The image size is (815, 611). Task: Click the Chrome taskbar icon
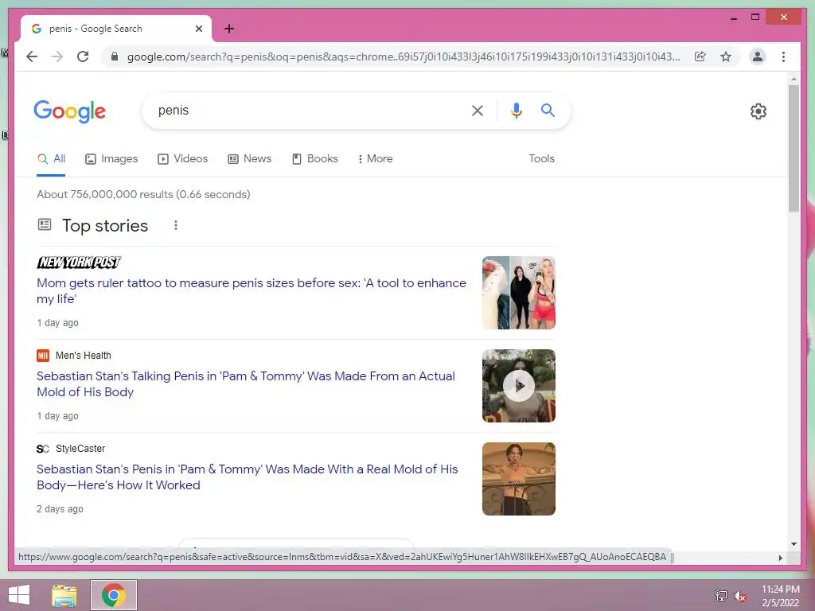[x=113, y=595]
